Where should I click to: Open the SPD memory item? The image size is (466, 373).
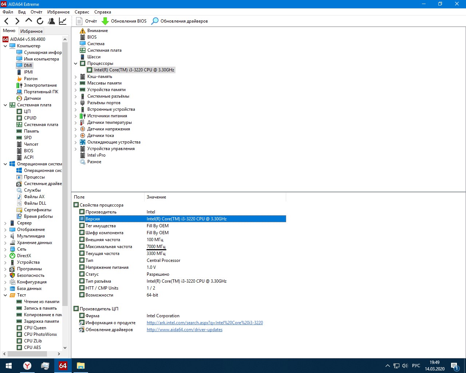pos(24,138)
